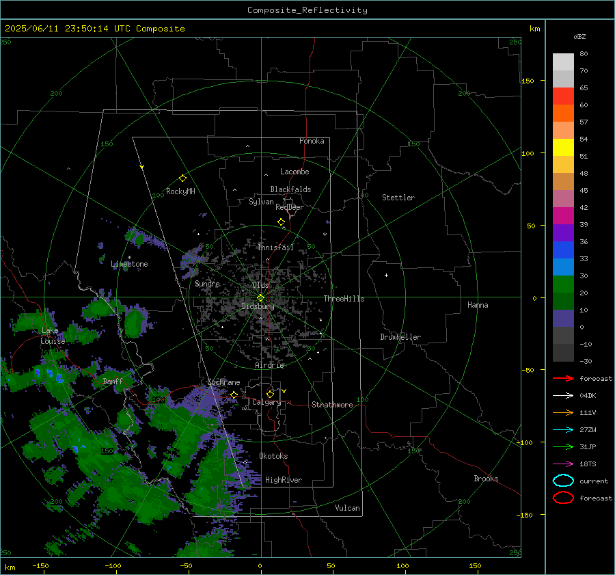Pick the indigo swatch between 10 and 0
The width and height of the screenshot is (615, 575).
pyautogui.click(x=563, y=319)
